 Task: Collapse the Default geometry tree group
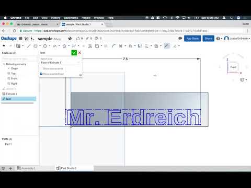click(4, 64)
